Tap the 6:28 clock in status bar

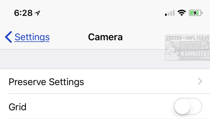23,13
